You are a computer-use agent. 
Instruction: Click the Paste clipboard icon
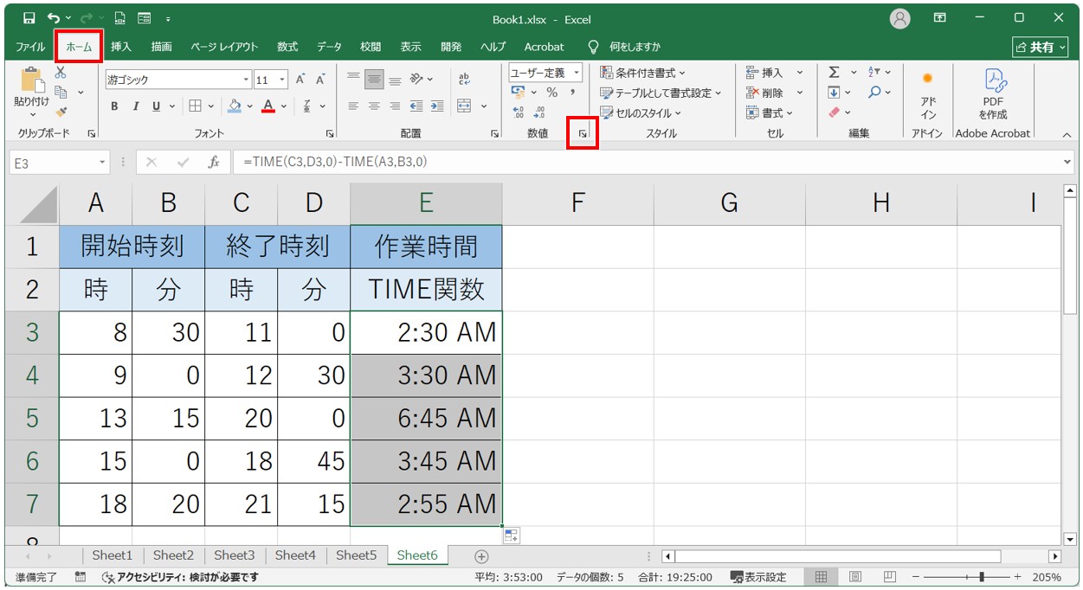click(x=32, y=80)
